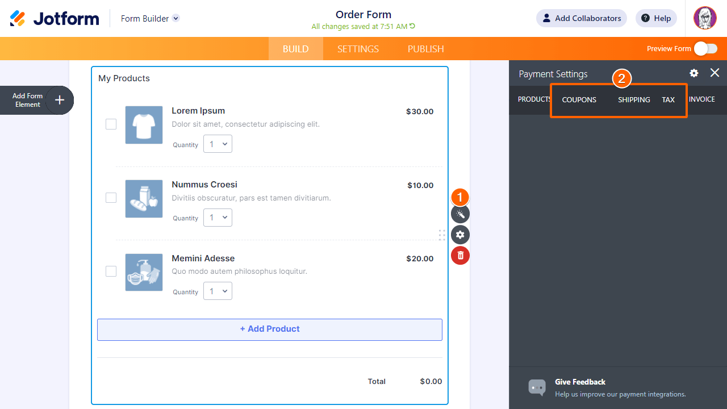Click the All changes saved status text
The height and width of the screenshot is (409, 727).
click(x=360, y=27)
